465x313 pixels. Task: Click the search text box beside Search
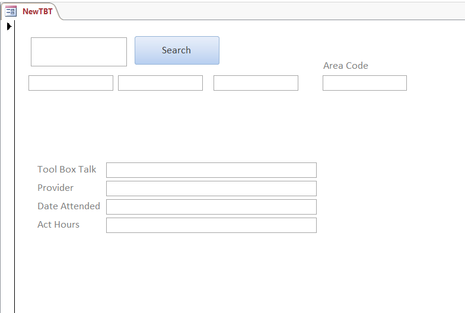click(79, 52)
